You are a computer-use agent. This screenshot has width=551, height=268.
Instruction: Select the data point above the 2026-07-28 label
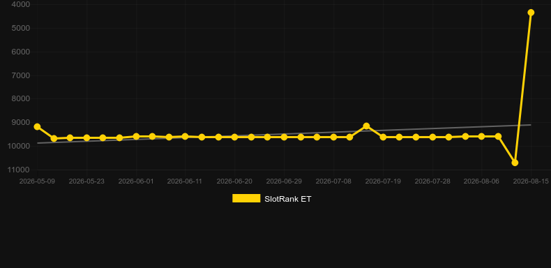coord(432,137)
